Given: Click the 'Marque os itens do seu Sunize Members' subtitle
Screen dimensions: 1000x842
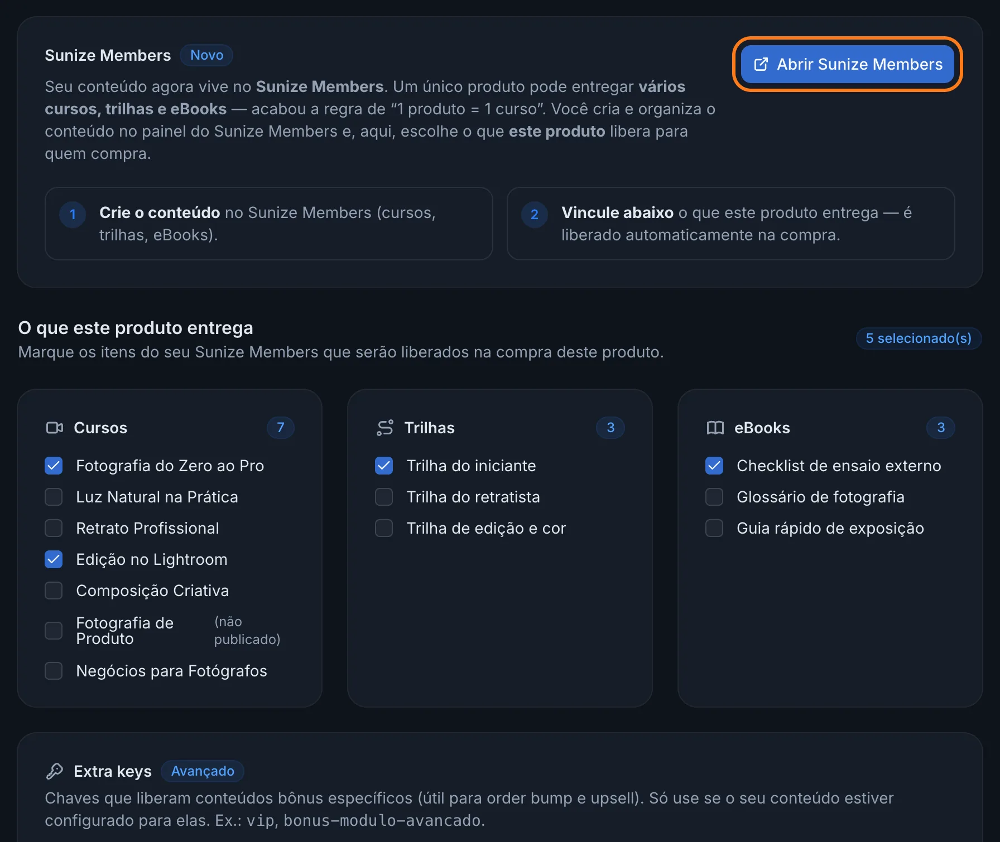Looking at the screenshot, I should click(341, 352).
